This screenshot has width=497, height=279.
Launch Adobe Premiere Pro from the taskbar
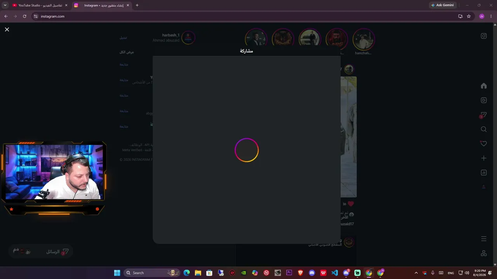[x=289, y=273]
